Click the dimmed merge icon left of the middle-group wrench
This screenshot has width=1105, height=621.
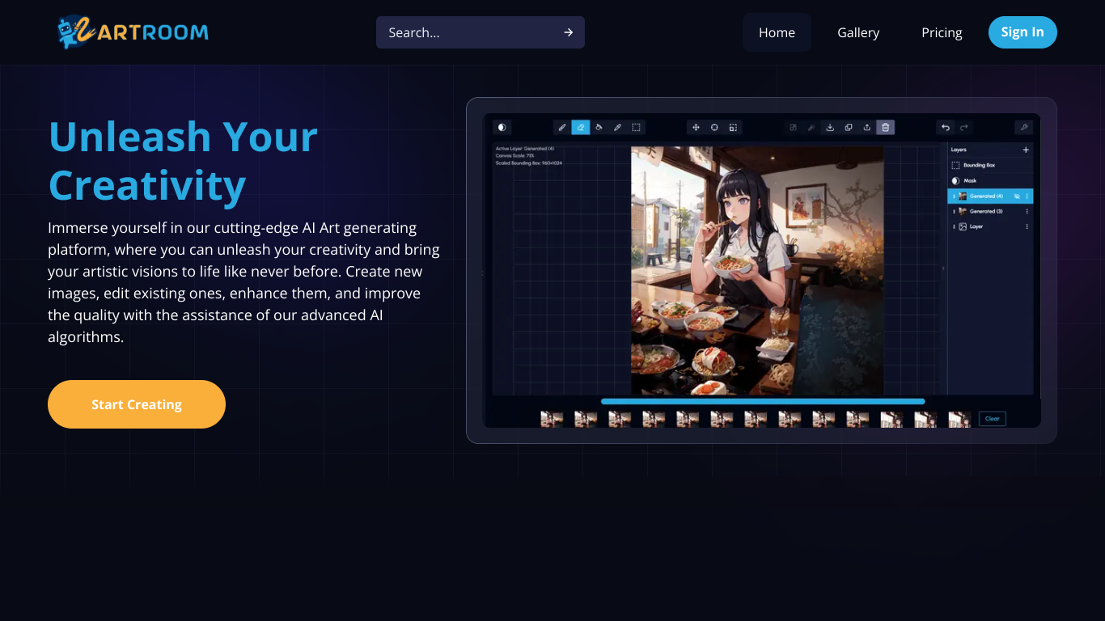coord(793,128)
